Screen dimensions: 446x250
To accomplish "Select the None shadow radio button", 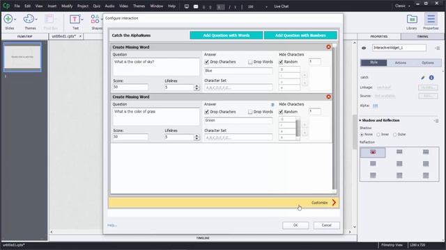I will 362,134.
